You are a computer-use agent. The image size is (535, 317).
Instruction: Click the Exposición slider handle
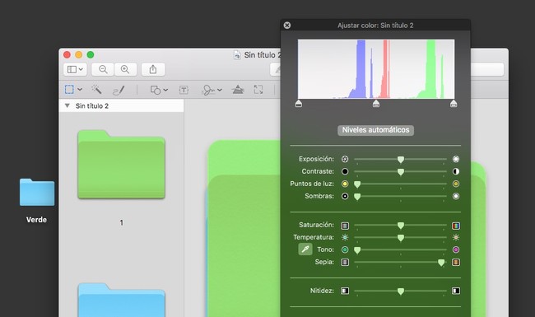click(x=401, y=160)
